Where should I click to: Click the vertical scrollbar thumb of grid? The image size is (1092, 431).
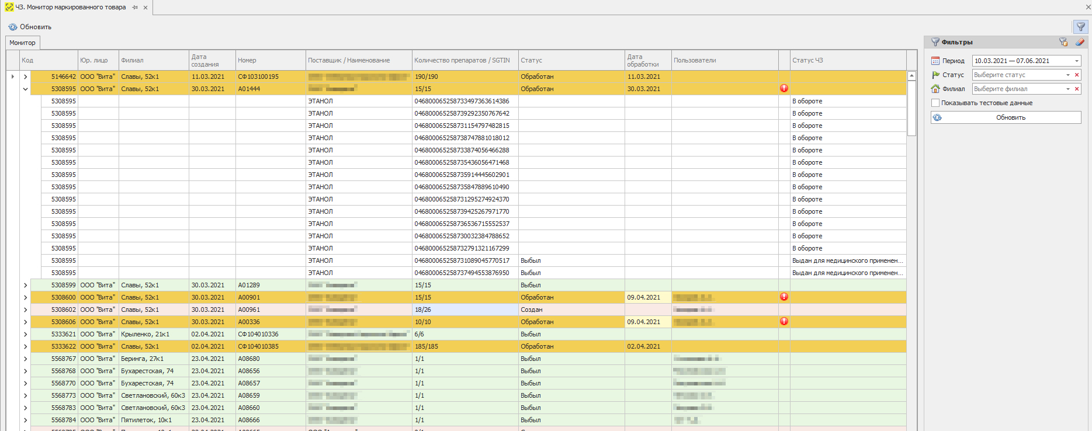click(x=911, y=108)
